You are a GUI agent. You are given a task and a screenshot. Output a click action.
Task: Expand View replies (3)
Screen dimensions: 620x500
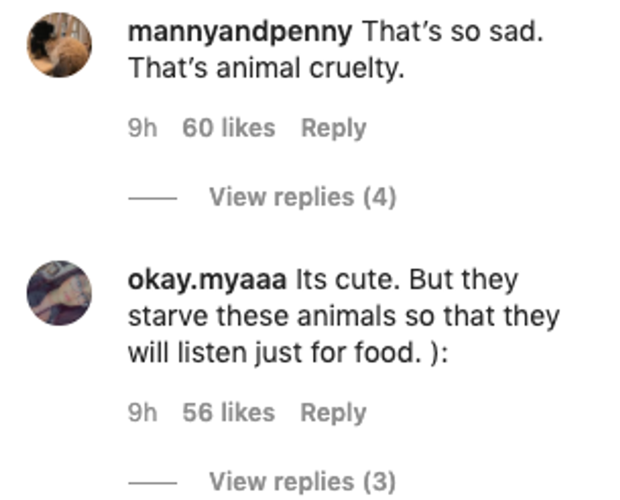302,482
